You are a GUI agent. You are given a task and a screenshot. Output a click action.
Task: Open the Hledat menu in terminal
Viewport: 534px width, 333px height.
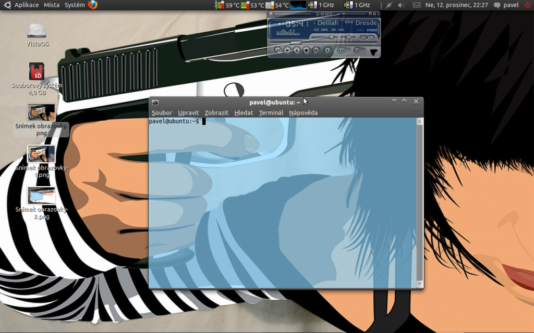[x=244, y=113]
